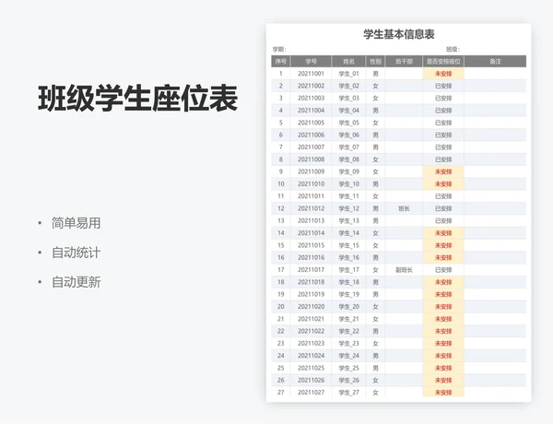The height and width of the screenshot is (424, 553).
Task: Select the "姓名" column header
Action: point(348,62)
